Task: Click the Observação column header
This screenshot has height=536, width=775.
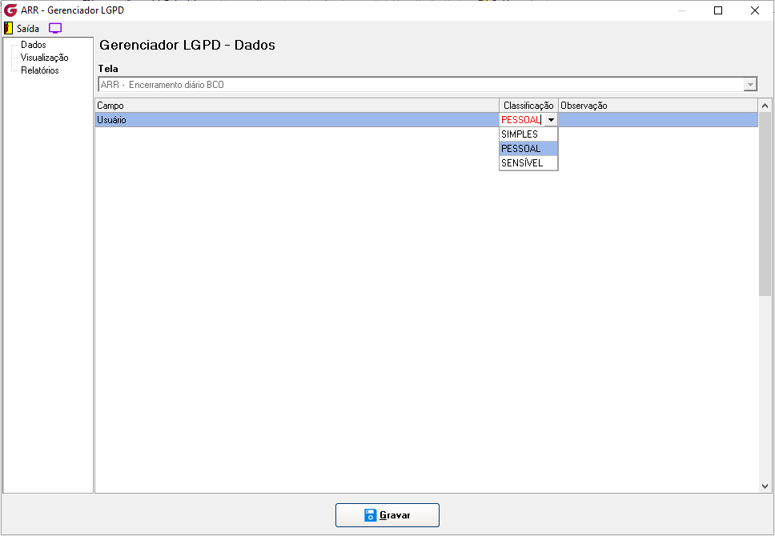Action: coord(658,106)
